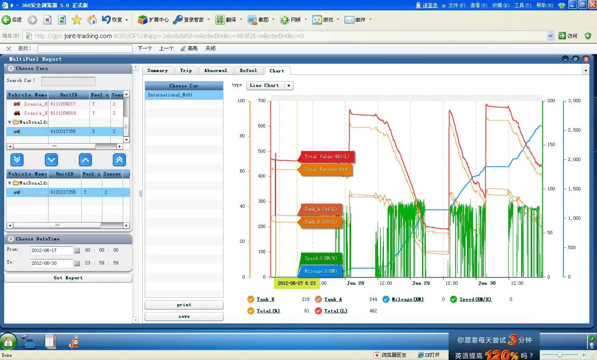Click the move all down double-arrow icon
Viewport: 597px width, 360px height.
point(17,160)
